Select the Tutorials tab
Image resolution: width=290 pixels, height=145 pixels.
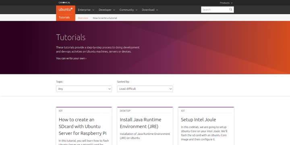[x=64, y=17]
